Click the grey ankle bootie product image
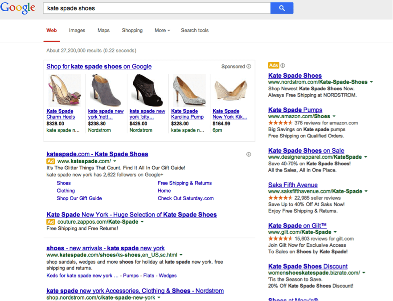393x301 pixels. (x=106, y=90)
